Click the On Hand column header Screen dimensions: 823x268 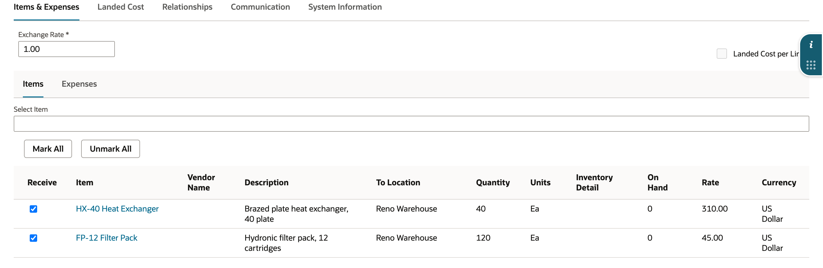[658, 182]
